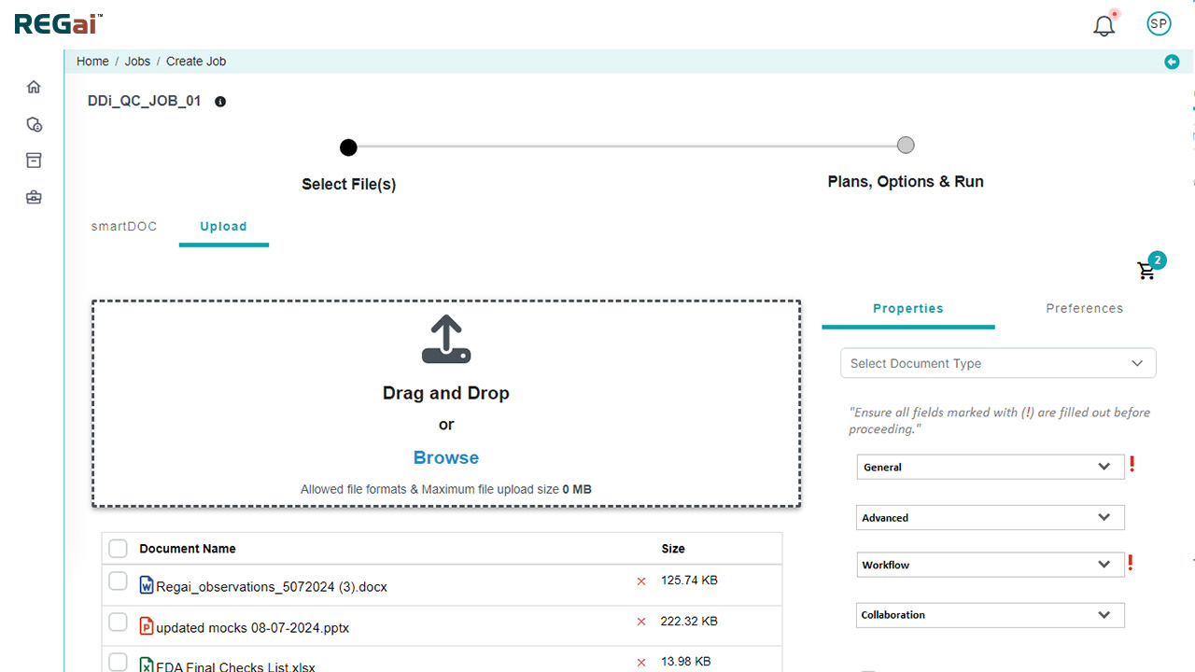The width and height of the screenshot is (1195, 672).
Task: Switch to the smartDOC tab
Action: (124, 227)
